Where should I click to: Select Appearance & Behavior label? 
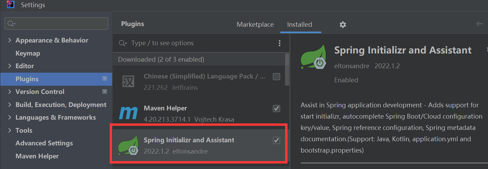point(52,40)
